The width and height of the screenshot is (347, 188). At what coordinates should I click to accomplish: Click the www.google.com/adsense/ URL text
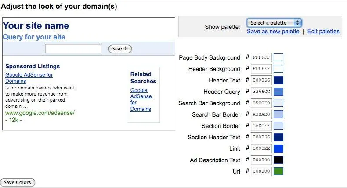click(x=40, y=113)
